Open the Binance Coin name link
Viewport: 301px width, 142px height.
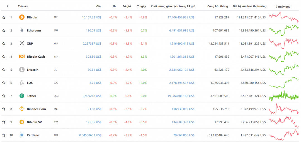point(36,109)
